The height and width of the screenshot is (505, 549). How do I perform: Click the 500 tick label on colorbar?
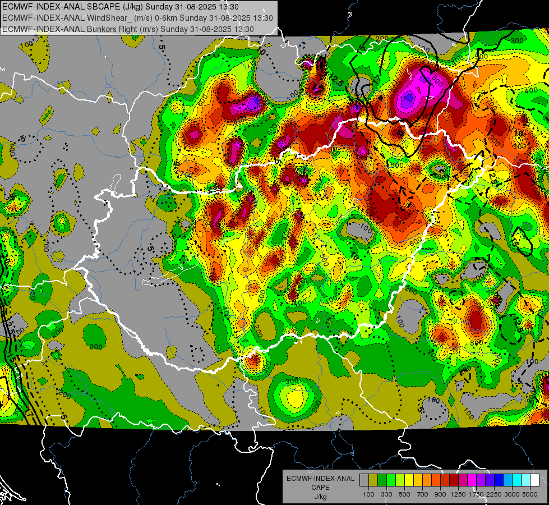tap(404, 494)
